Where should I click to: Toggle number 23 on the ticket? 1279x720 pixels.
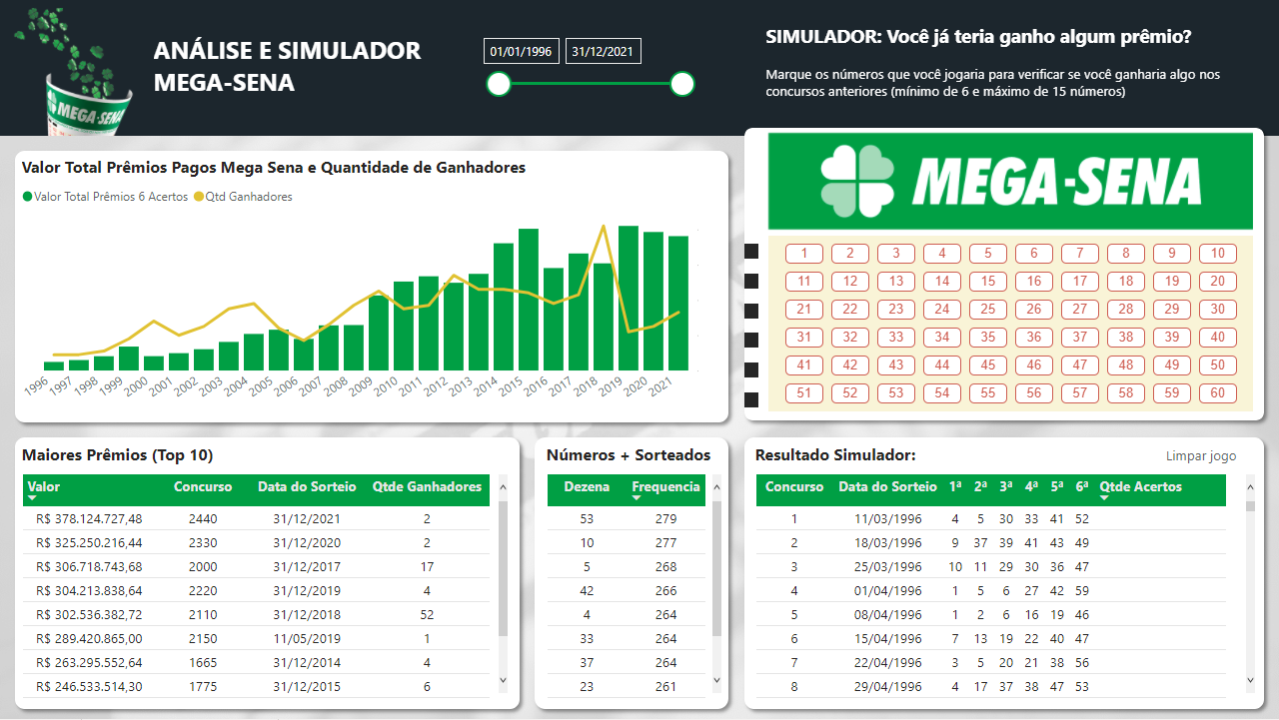[x=896, y=310]
